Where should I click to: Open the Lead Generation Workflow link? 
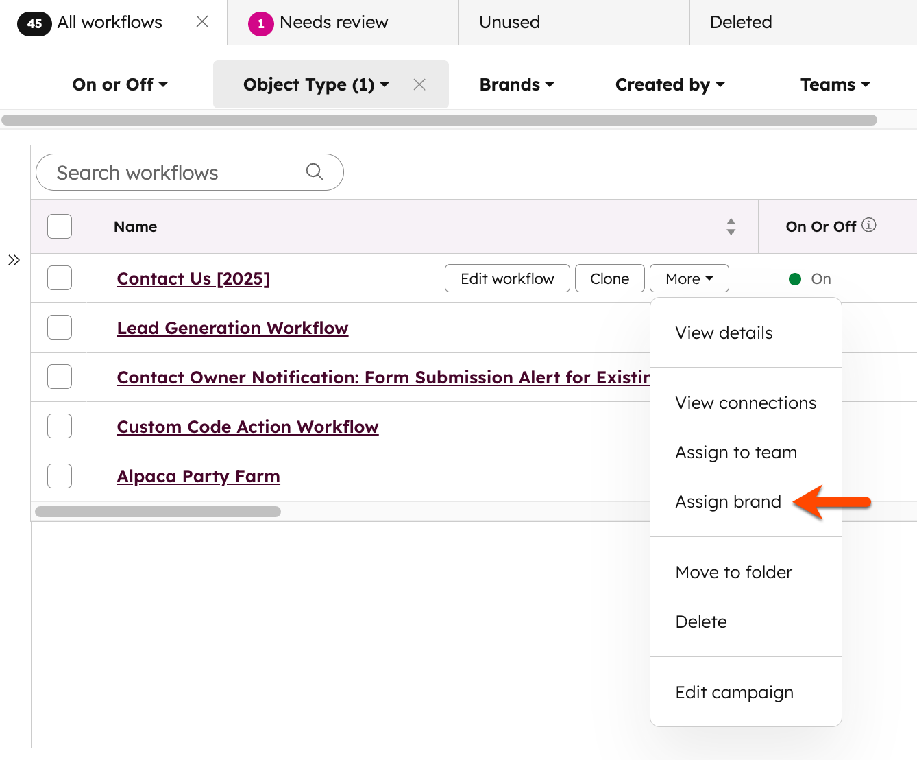click(232, 328)
